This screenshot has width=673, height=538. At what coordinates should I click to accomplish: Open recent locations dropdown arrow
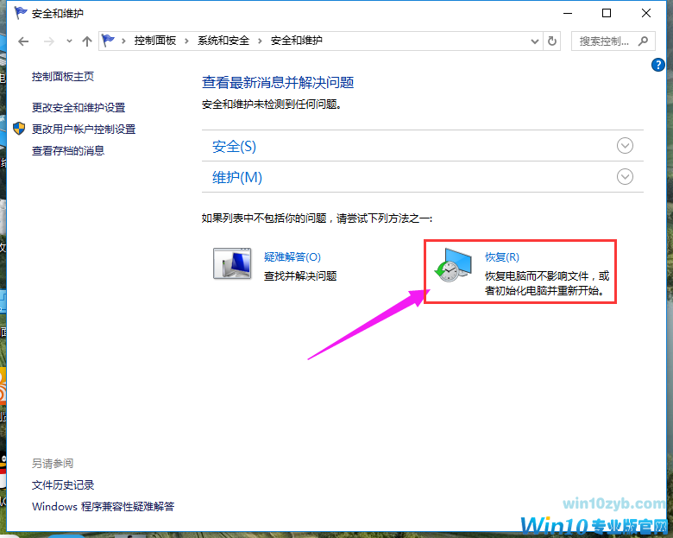(x=69, y=41)
